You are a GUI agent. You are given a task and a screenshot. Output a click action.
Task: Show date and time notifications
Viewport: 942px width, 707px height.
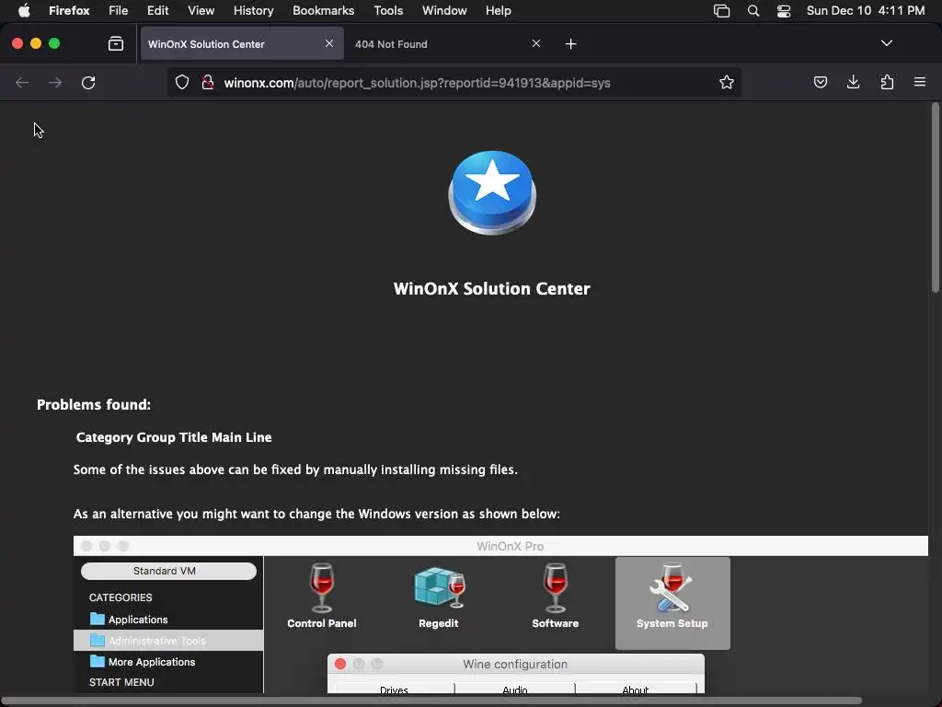point(865,10)
